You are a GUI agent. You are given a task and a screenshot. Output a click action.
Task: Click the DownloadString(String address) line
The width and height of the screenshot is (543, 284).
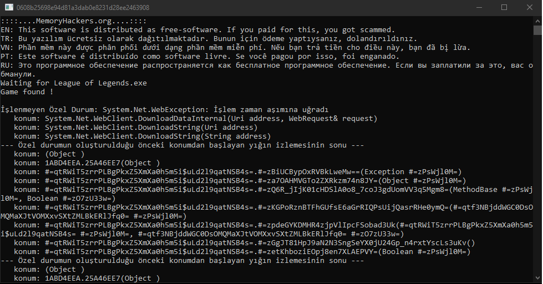point(142,136)
